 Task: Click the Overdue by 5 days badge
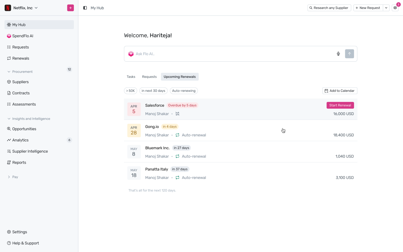(x=182, y=105)
